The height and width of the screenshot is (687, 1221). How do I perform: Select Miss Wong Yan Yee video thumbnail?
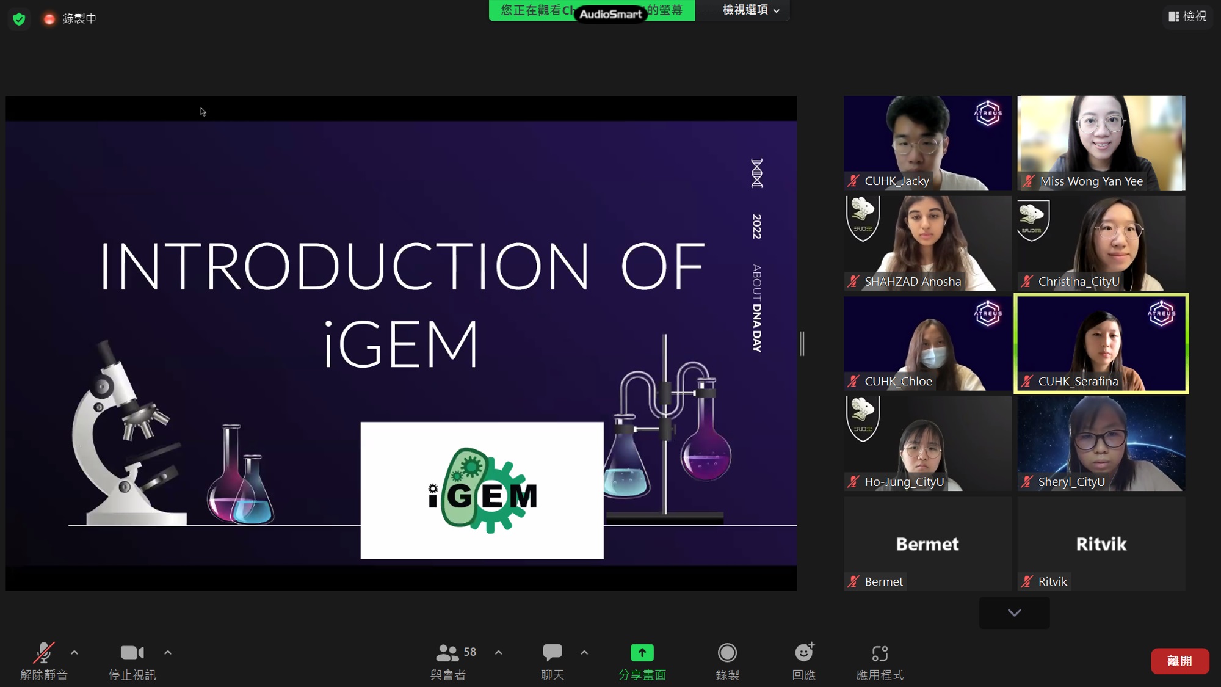[x=1101, y=143]
